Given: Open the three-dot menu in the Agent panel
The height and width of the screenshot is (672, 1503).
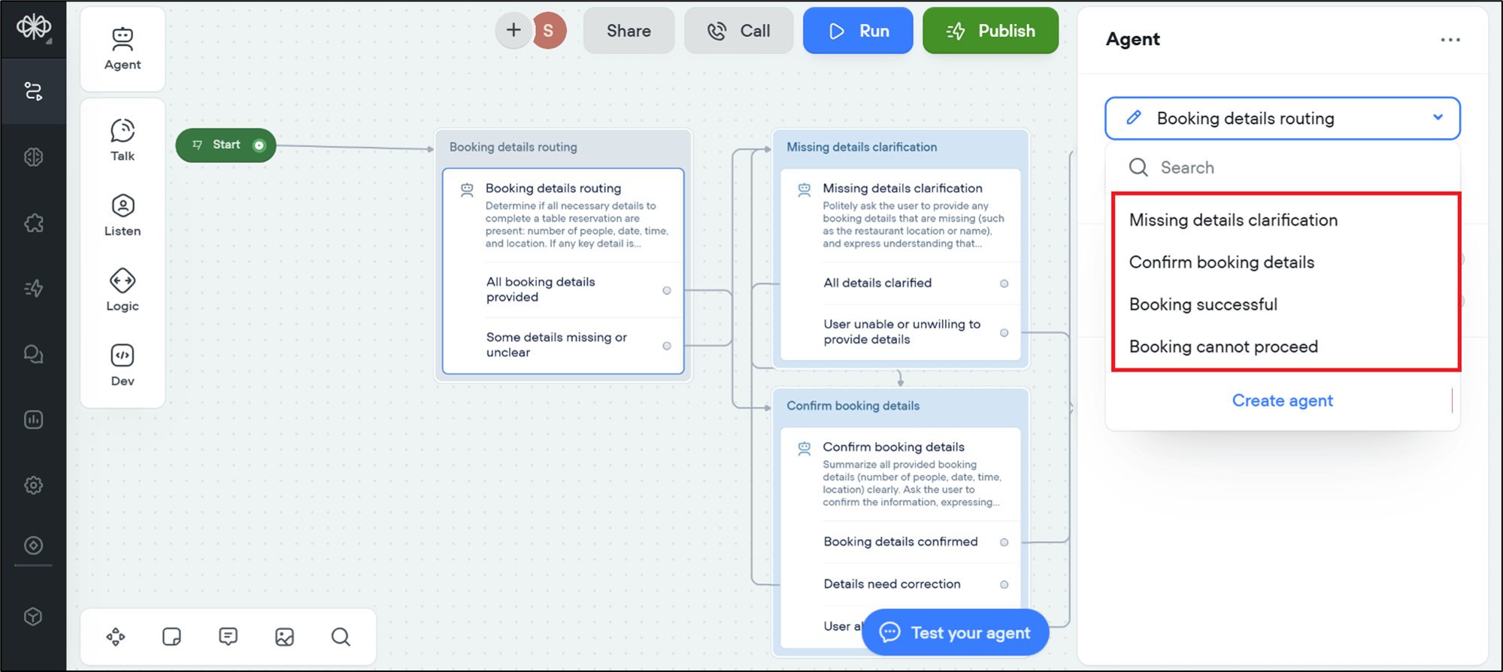Looking at the screenshot, I should coord(1450,40).
